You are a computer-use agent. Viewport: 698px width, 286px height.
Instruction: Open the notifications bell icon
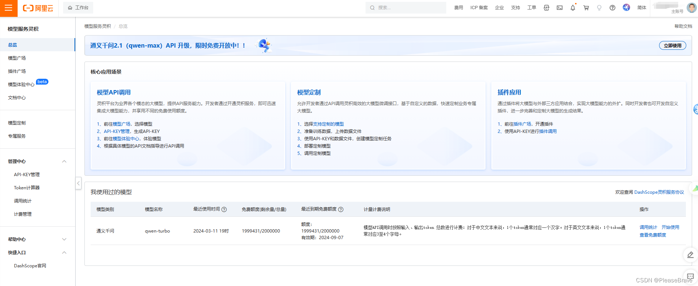coord(573,8)
